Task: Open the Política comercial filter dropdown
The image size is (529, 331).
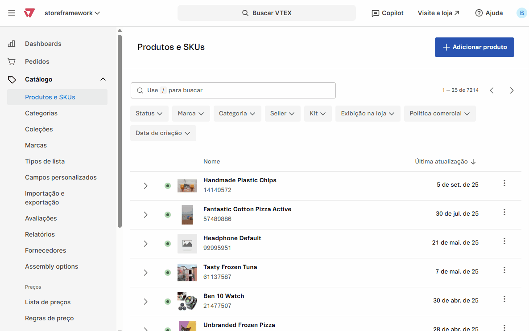Action: click(x=439, y=114)
